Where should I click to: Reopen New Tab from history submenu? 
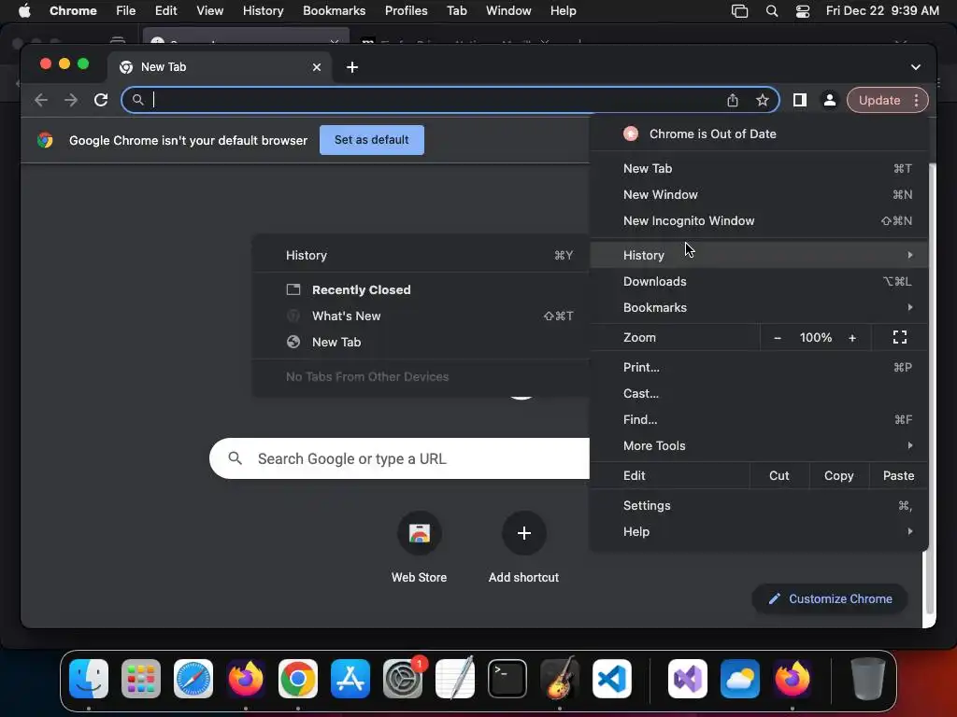[x=421, y=342]
